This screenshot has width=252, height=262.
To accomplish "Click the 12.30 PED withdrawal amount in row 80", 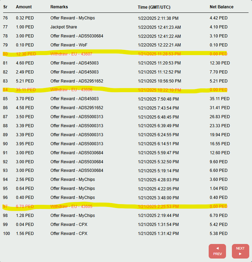I will pyautogui.click(x=26, y=54).
